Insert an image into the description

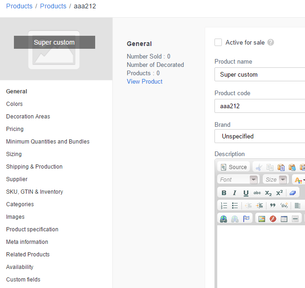point(262,219)
